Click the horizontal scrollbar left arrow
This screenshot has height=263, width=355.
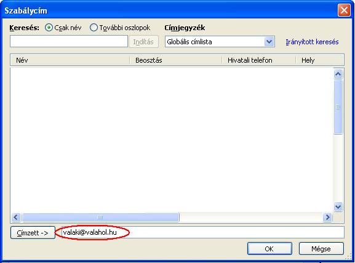pyautogui.click(x=15, y=218)
